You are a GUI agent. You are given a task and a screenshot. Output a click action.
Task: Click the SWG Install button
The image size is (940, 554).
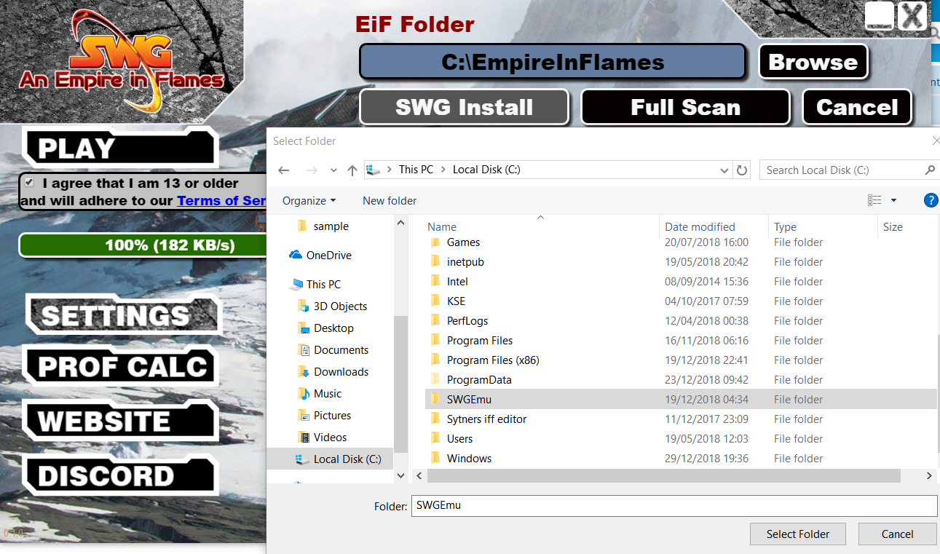click(465, 107)
